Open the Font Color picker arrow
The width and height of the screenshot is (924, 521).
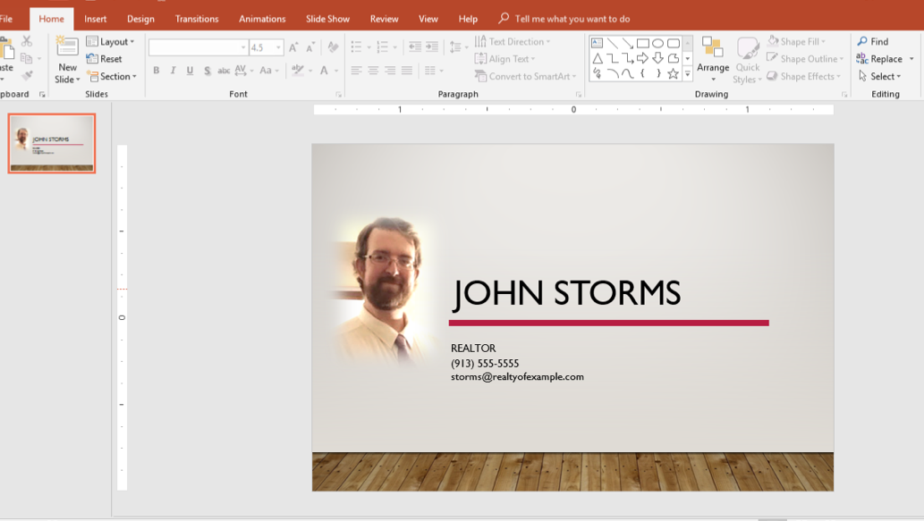[337, 71]
